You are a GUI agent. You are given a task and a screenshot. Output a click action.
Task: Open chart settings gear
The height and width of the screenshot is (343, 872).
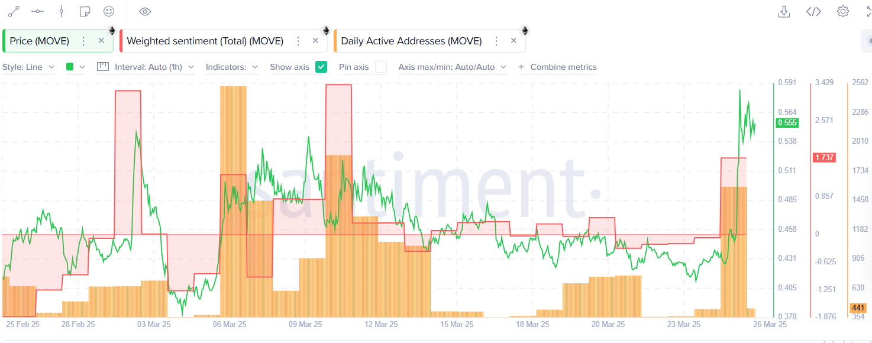(x=843, y=11)
